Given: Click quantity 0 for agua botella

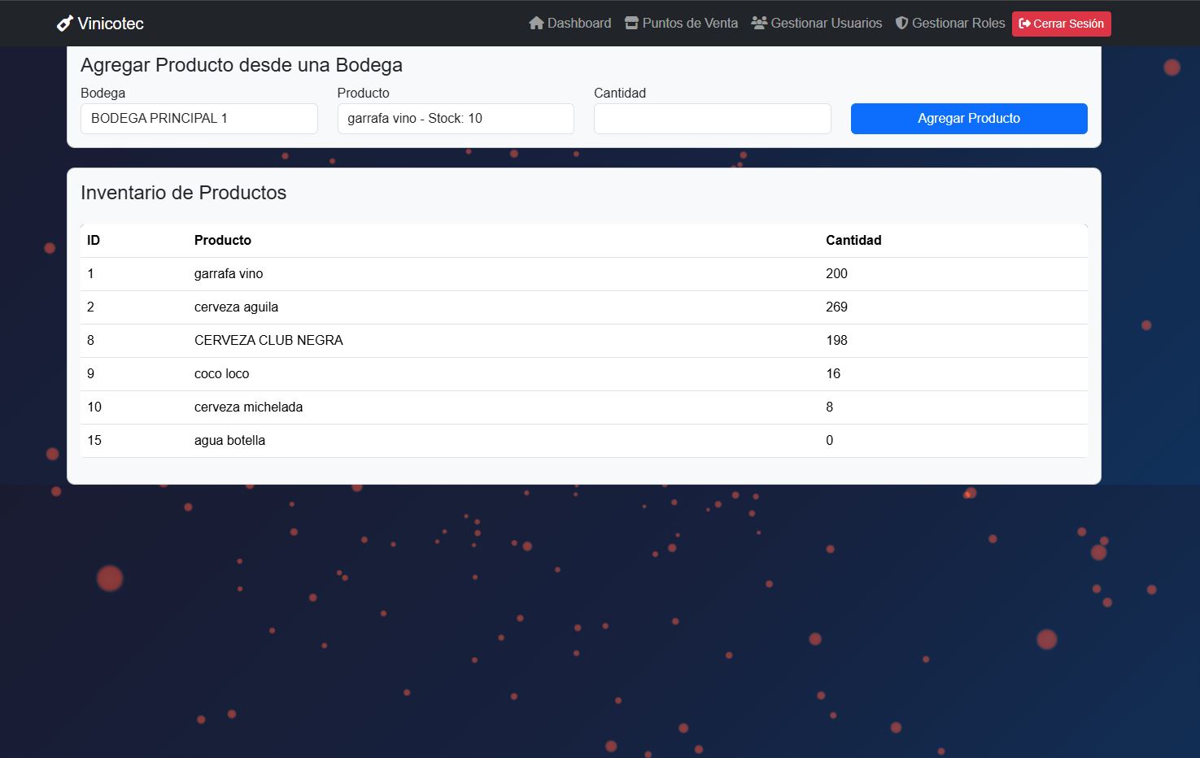Looking at the screenshot, I should (x=830, y=440).
